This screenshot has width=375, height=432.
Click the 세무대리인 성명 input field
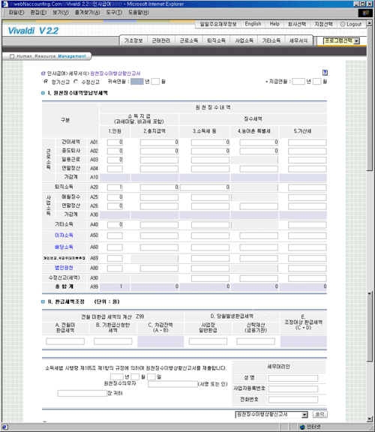click(x=293, y=378)
